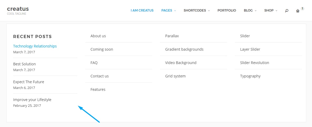Image resolution: width=312 pixels, height=127 pixels.
Task: Expand the Pages dropdown menu
Action: pyautogui.click(x=168, y=10)
